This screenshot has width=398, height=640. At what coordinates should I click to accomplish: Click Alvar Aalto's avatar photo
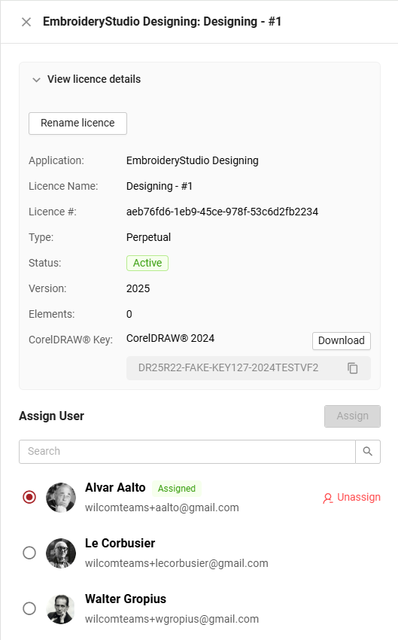(x=61, y=498)
